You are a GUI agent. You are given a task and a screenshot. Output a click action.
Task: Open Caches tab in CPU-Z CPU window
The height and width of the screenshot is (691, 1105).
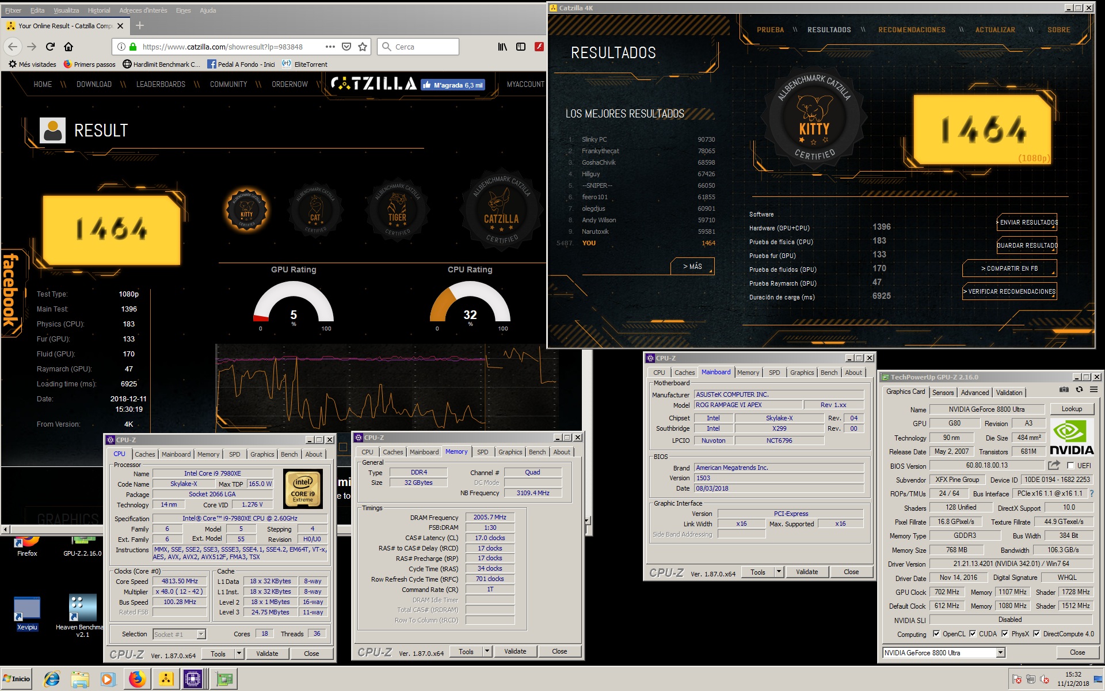144,454
